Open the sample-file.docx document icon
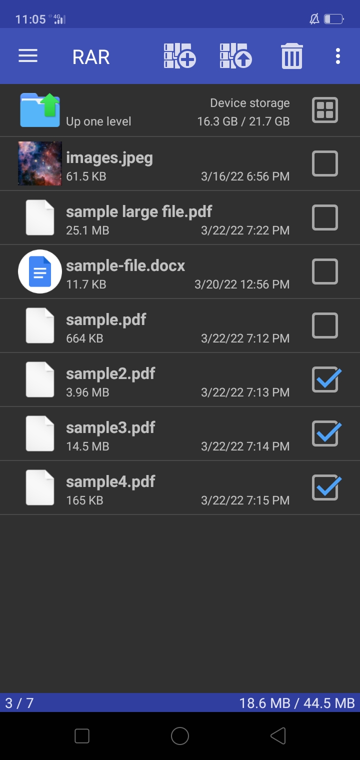This screenshot has height=760, width=360. (39, 271)
